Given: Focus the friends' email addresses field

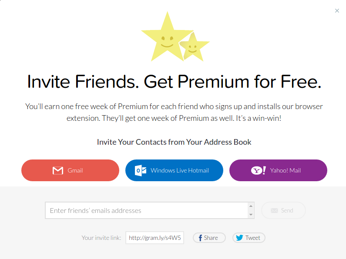Looking at the screenshot, I should tap(146, 211).
